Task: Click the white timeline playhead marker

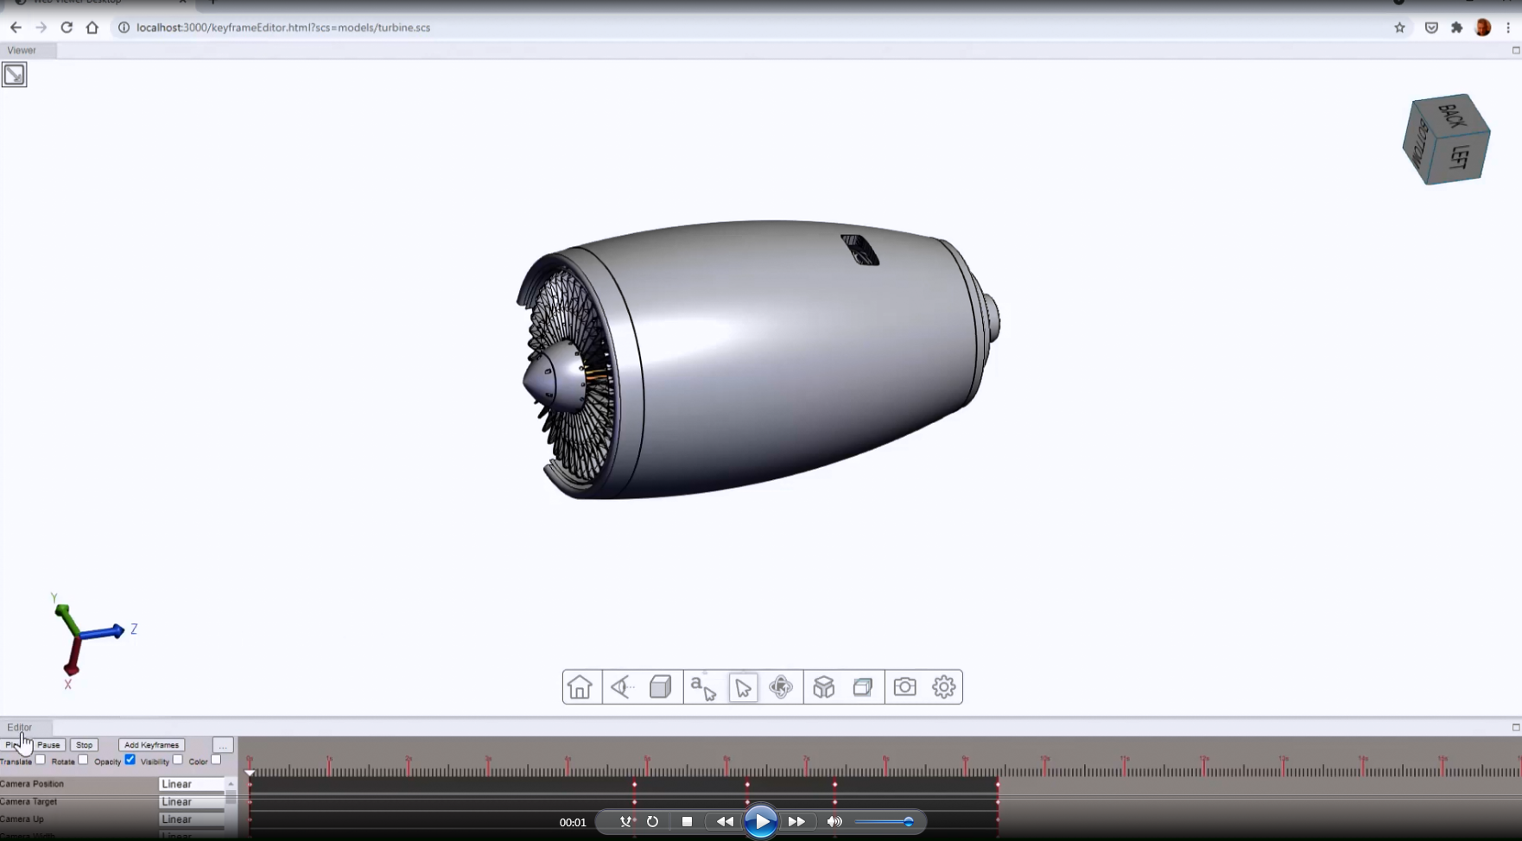Action: [x=250, y=773]
